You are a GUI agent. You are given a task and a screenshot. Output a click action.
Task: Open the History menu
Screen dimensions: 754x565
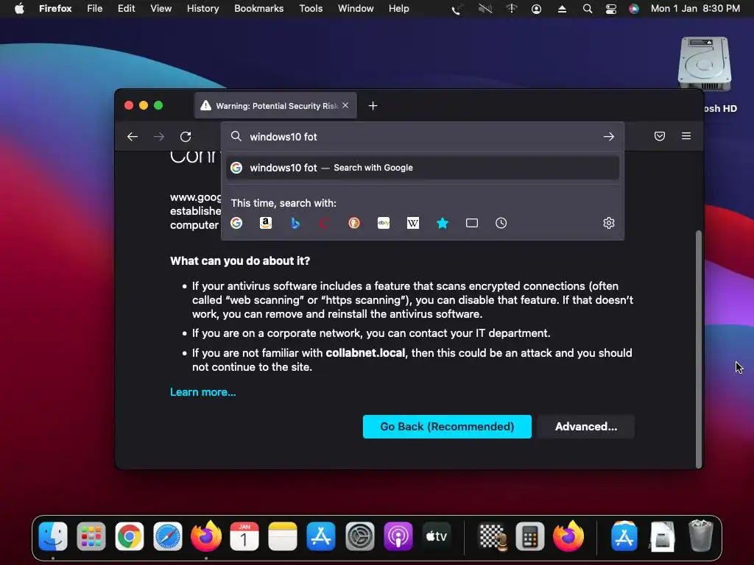tap(203, 9)
